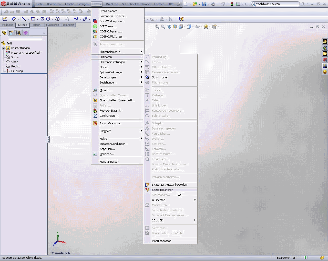
Task: Open the Einfügen menu
Action: [x=83, y=4]
